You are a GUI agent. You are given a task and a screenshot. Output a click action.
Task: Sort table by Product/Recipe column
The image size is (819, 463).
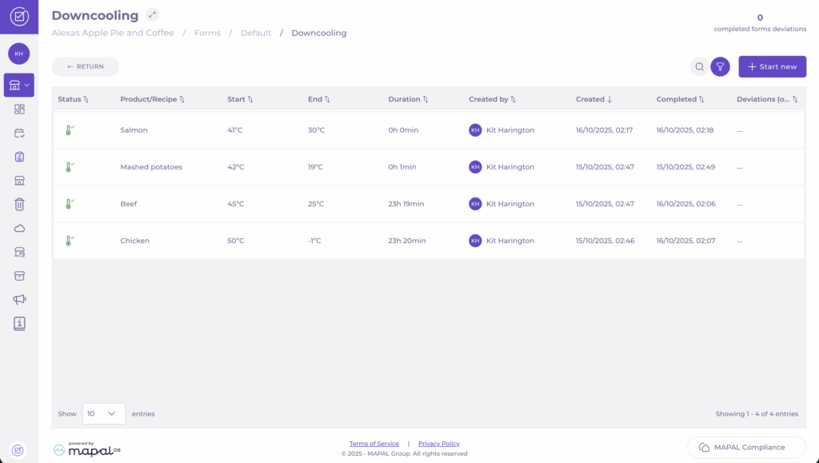coord(152,99)
